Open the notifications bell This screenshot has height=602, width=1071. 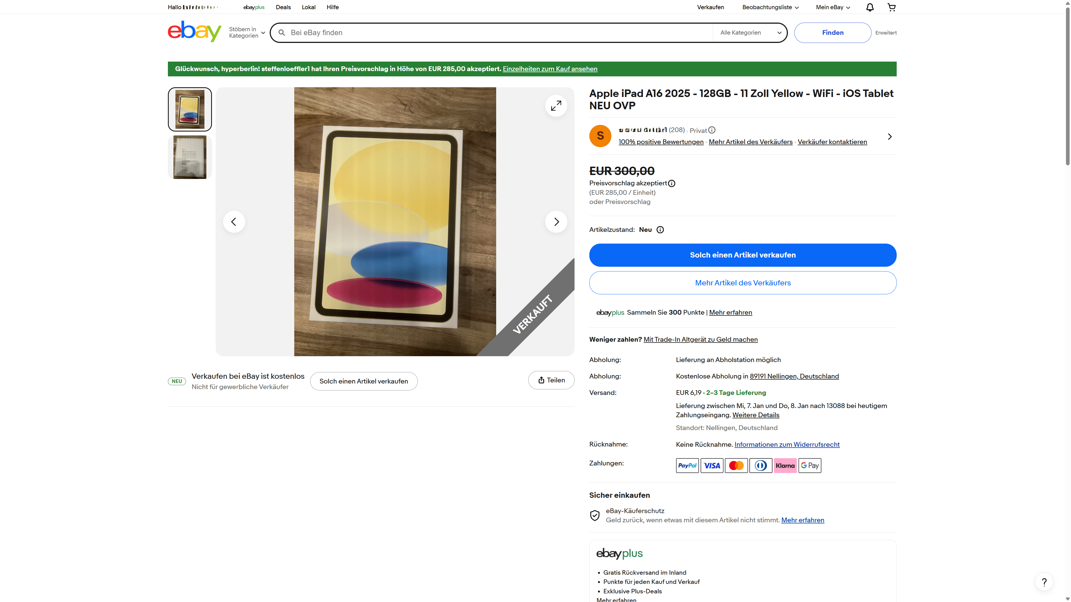click(869, 7)
